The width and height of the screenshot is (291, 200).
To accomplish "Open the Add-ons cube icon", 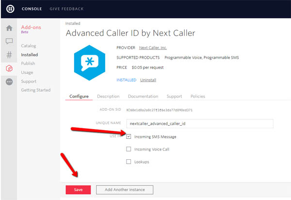I will [x=9, y=68].
